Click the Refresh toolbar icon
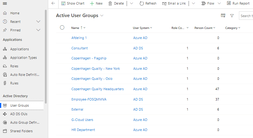The image size is (253, 138). click(x=142, y=3)
